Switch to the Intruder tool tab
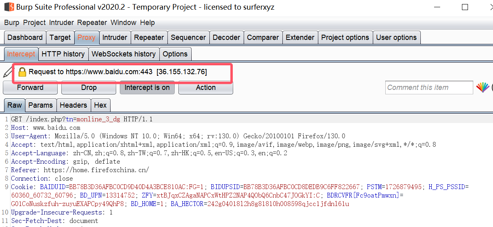Viewport: 493px width, 227px height. pyautogui.click(x=115, y=37)
